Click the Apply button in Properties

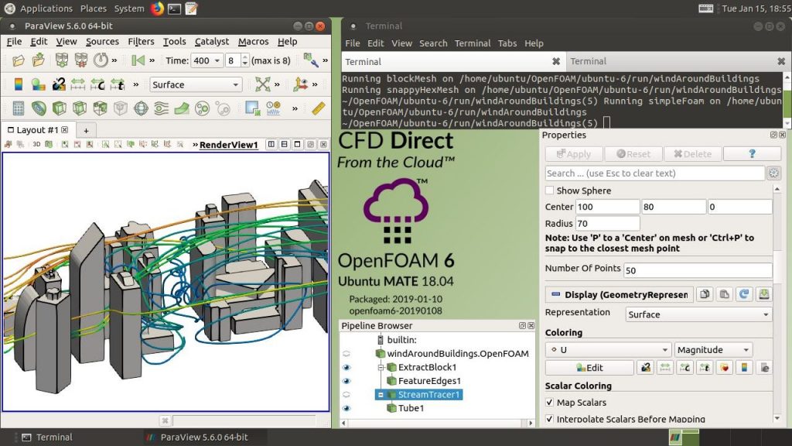(574, 154)
